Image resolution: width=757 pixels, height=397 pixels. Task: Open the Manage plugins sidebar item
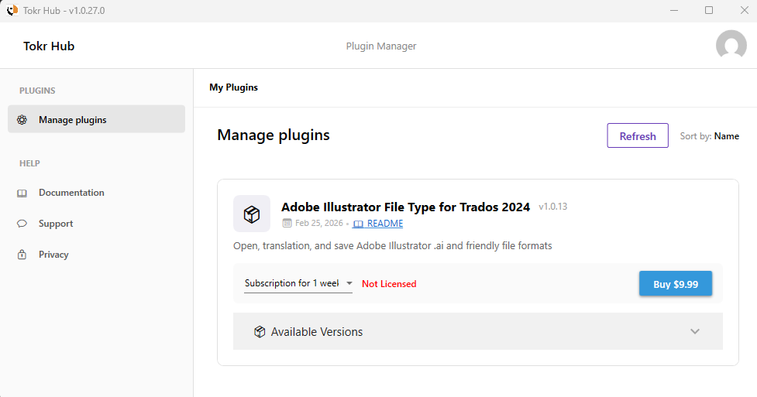pos(97,119)
